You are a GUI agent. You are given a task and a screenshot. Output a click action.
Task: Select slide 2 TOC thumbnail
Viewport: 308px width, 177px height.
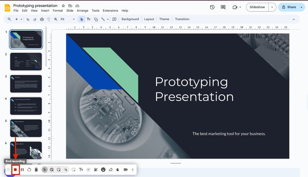pyautogui.click(x=26, y=61)
